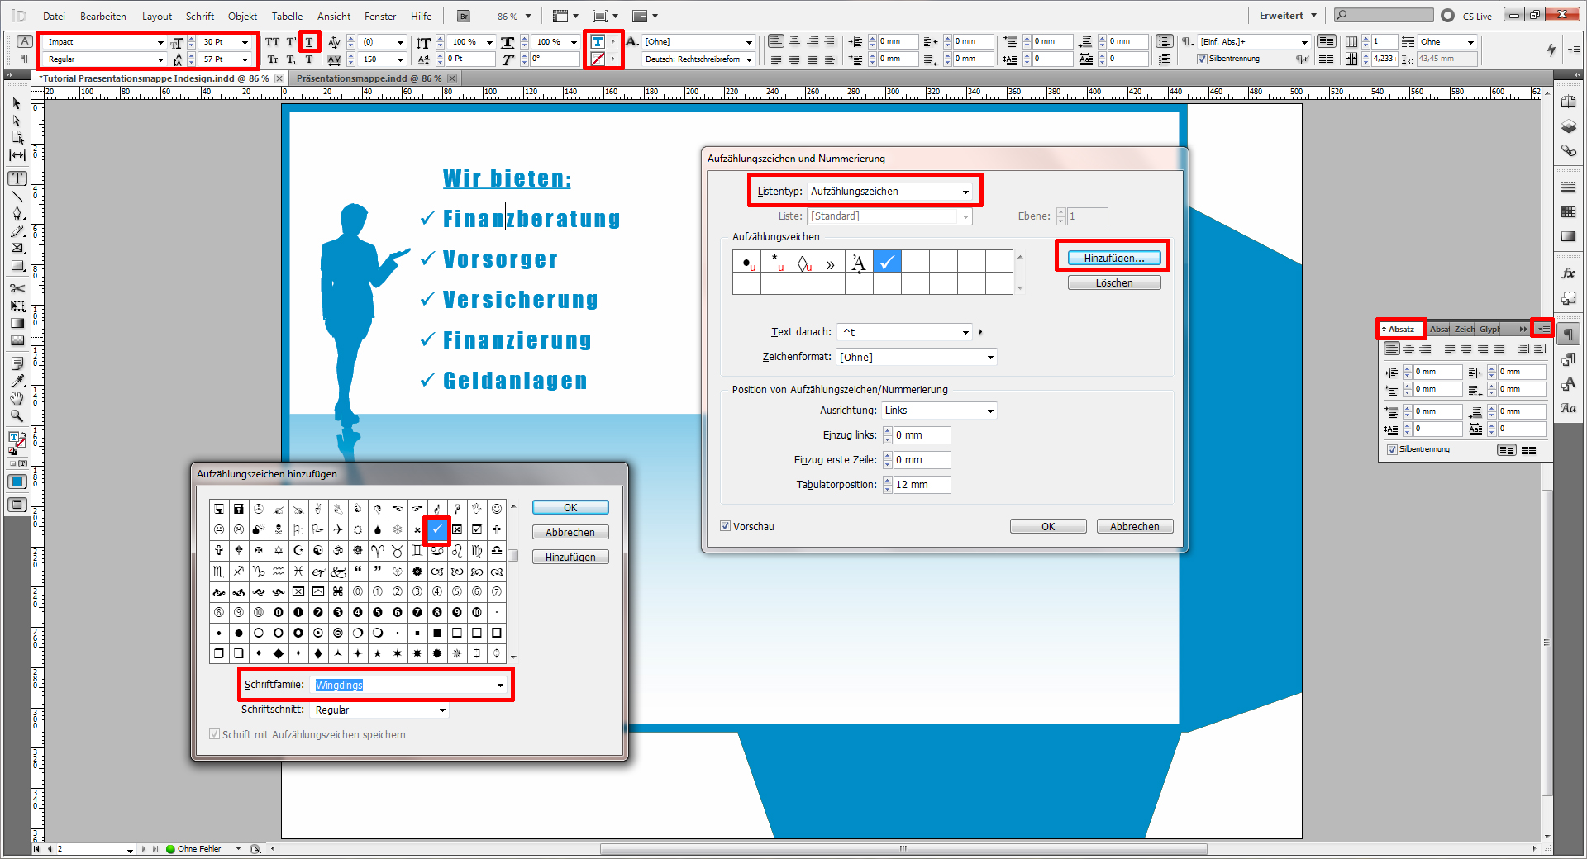Screen dimensions: 1587x859
Task: Confirm with OK in Aufzählungszeichen hinzufügen
Action: 570,507
